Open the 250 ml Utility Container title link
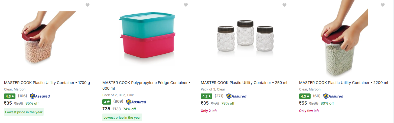Image resolution: width=394 pixels, height=123 pixels. [x=244, y=83]
